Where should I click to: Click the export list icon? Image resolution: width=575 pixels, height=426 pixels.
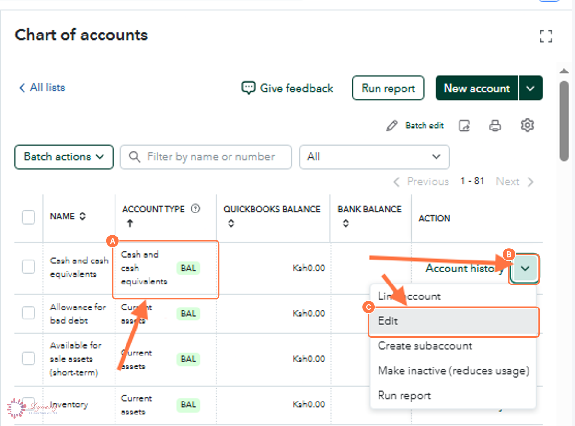point(464,126)
